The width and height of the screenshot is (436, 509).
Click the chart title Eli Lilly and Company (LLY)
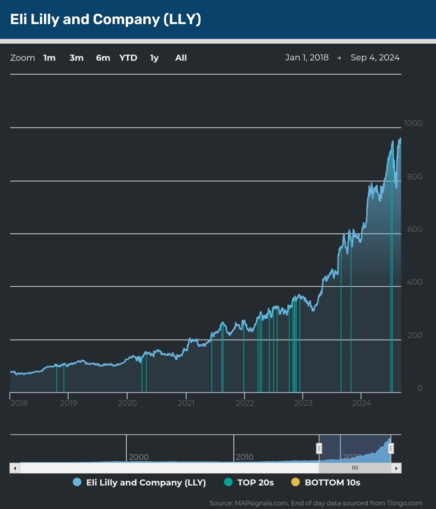point(105,19)
